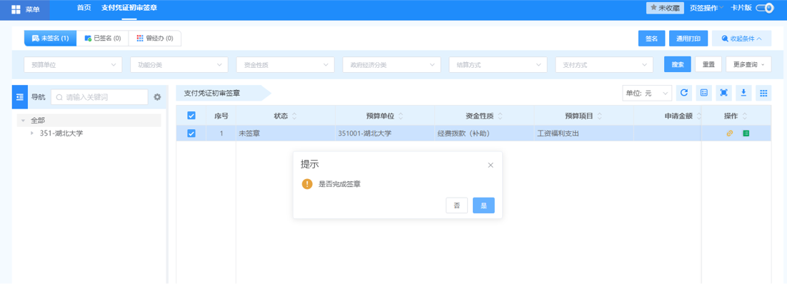Open 政府经济分类 filter dropdown

(x=392, y=65)
